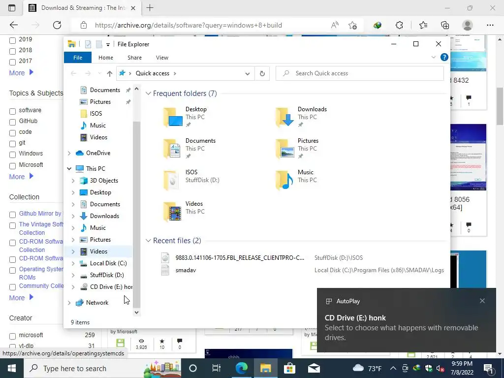Check the 2018 year filter

[x=12, y=51]
